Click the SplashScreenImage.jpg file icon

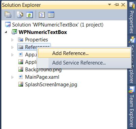click(x=21, y=84)
